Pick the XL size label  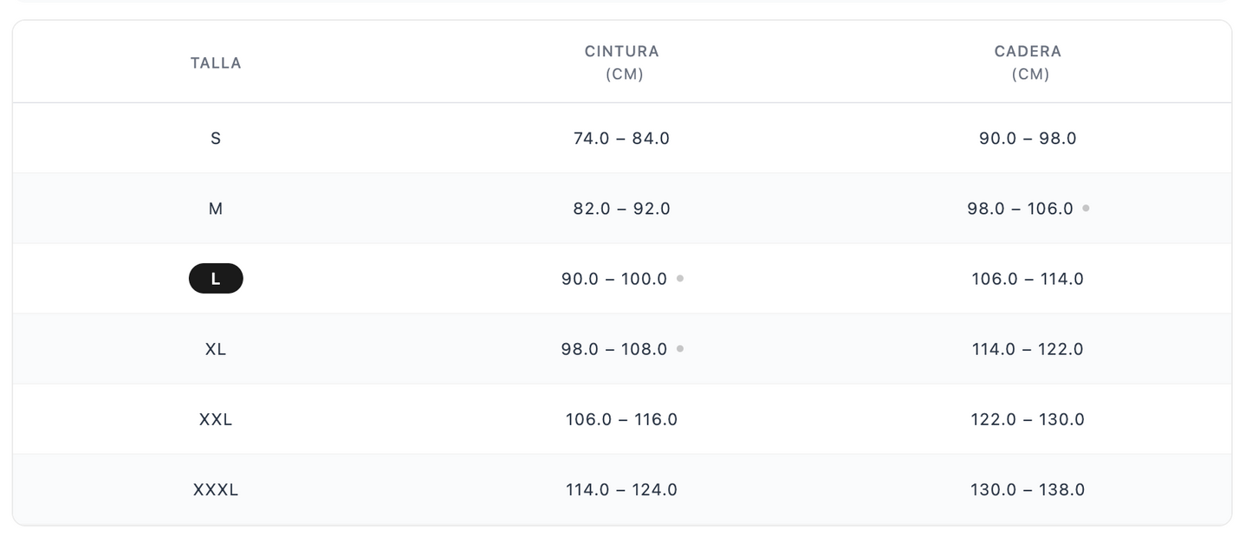click(216, 349)
